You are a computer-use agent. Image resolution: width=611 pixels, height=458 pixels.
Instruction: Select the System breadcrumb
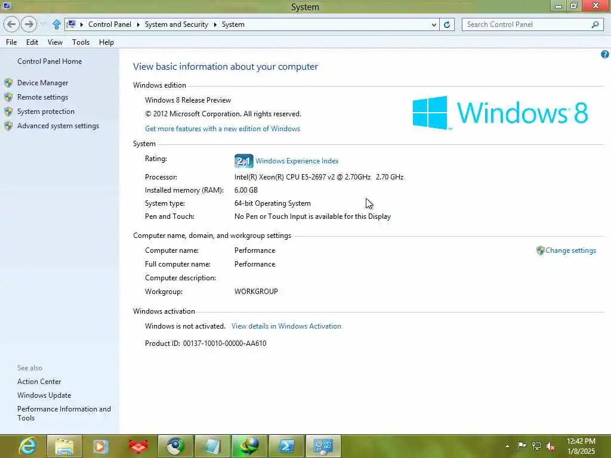click(x=233, y=24)
